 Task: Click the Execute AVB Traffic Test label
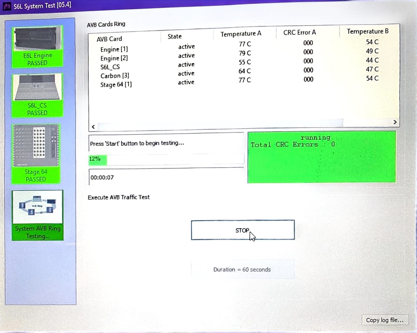(119, 197)
